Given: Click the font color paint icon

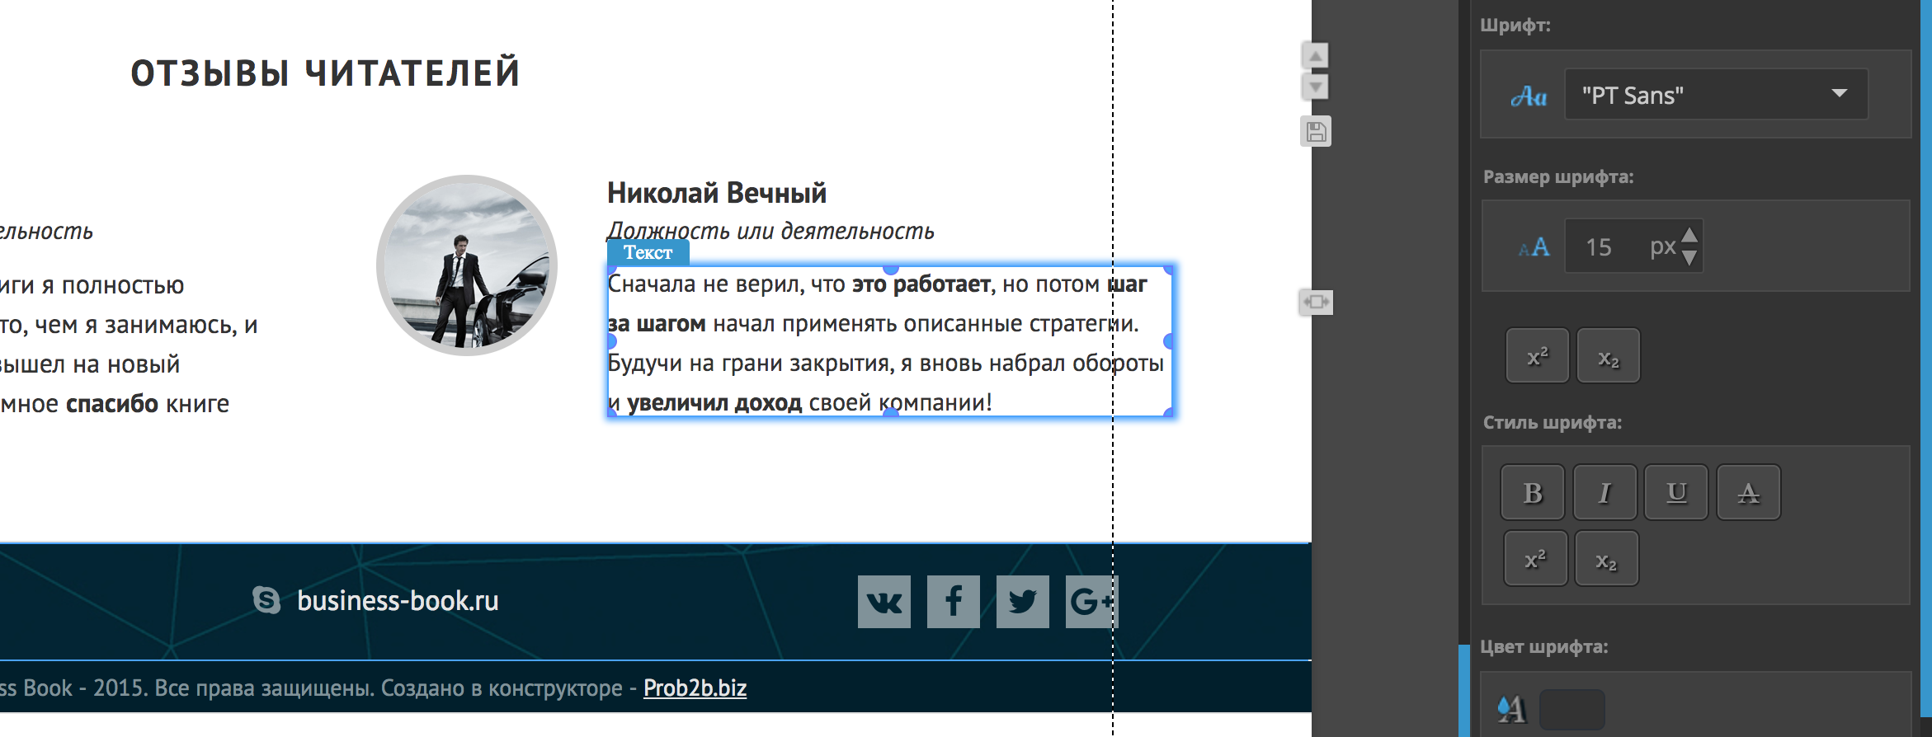Looking at the screenshot, I should [x=1512, y=709].
